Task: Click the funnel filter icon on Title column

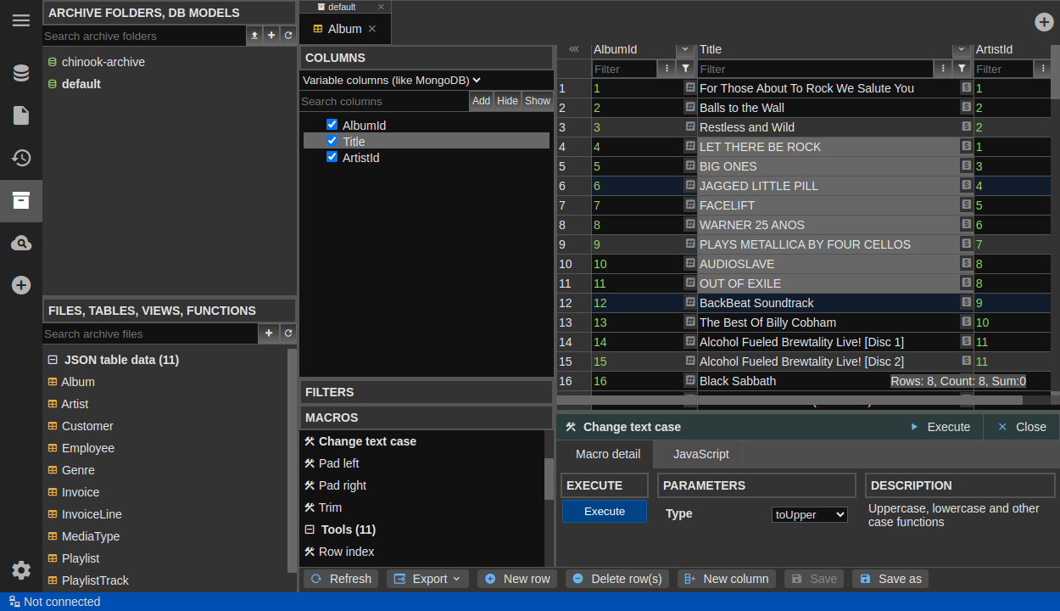Action: click(x=961, y=69)
